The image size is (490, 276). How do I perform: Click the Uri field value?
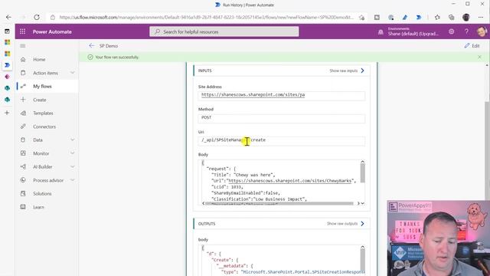click(x=281, y=140)
